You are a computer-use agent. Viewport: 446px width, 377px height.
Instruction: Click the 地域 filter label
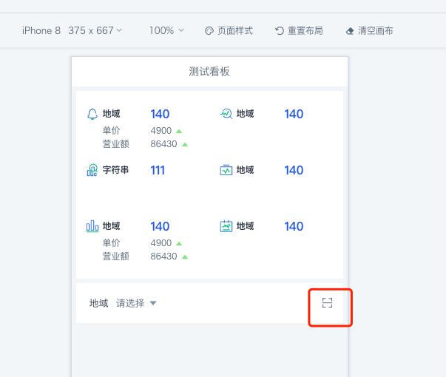(x=98, y=303)
